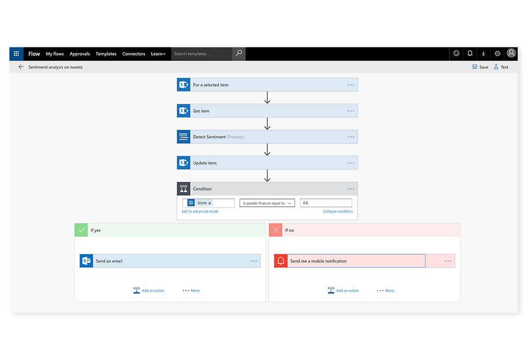Click the download arrow icon
532x362 pixels.
point(483,53)
